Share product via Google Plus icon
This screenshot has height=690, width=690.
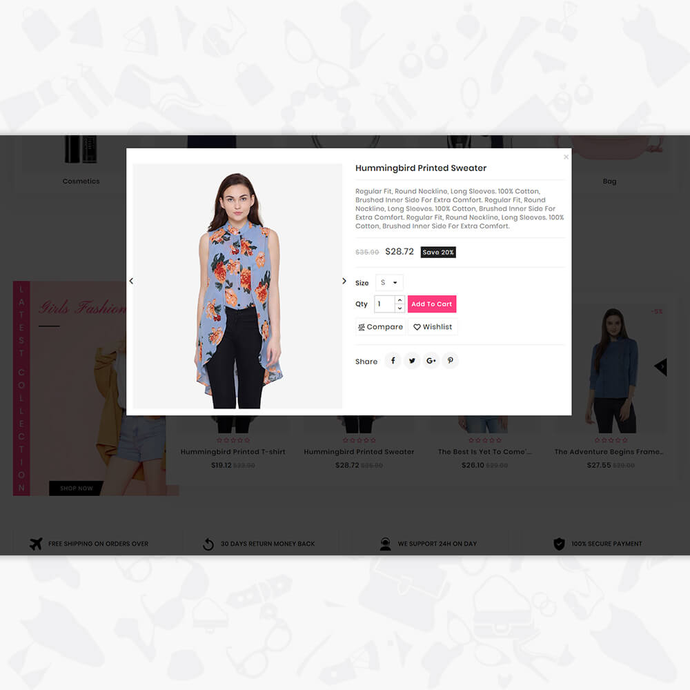click(x=431, y=360)
